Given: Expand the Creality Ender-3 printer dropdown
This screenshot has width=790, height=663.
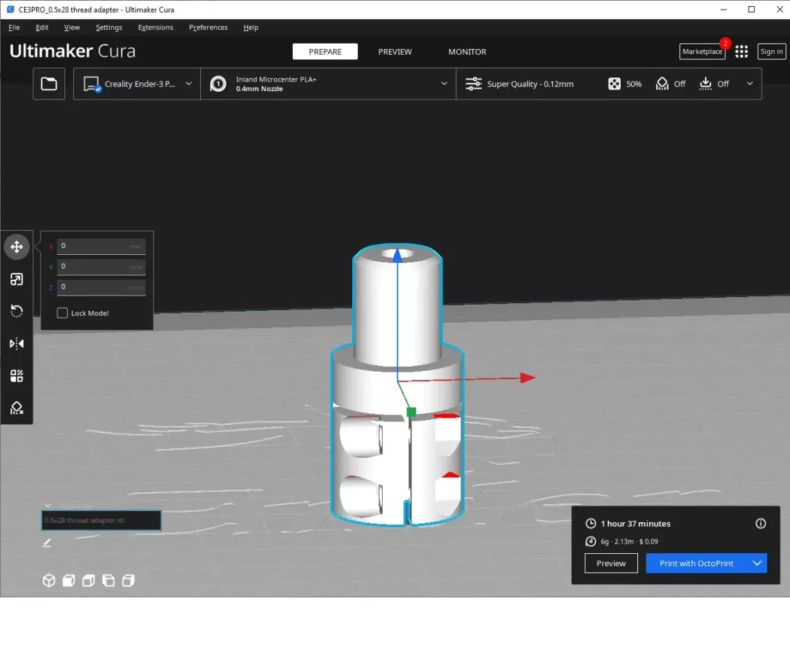Looking at the screenshot, I should [189, 84].
